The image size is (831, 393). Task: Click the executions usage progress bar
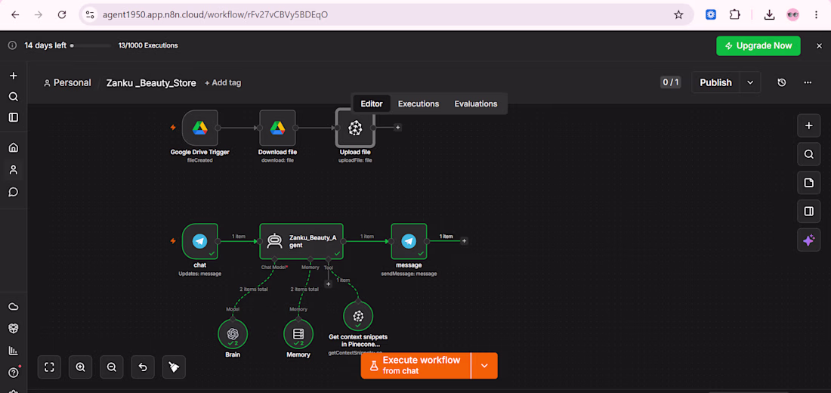point(91,45)
